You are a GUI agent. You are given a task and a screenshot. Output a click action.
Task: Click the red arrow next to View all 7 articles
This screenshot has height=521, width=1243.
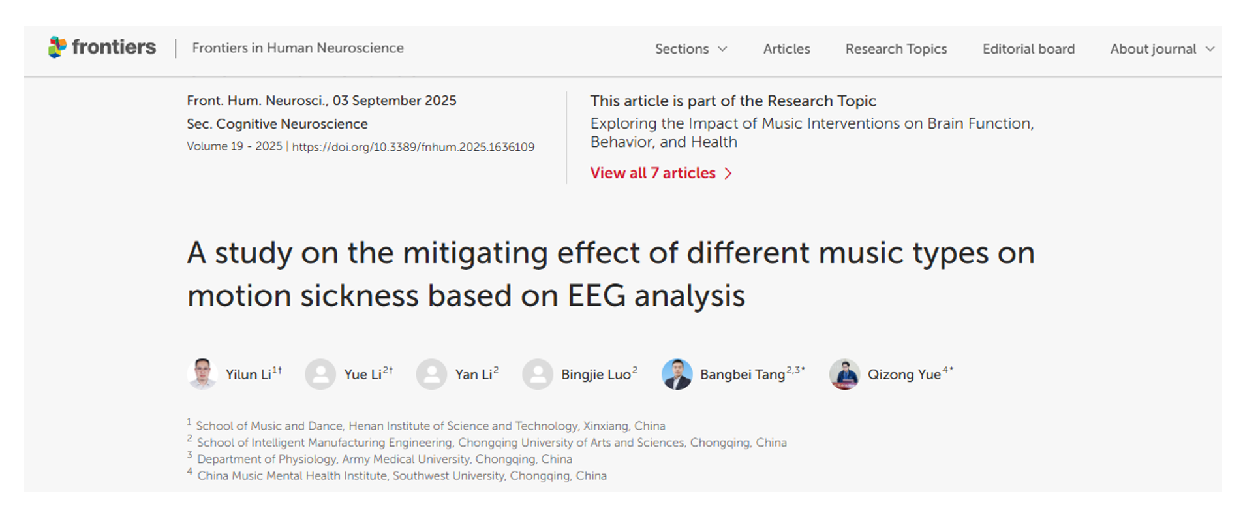pos(728,174)
